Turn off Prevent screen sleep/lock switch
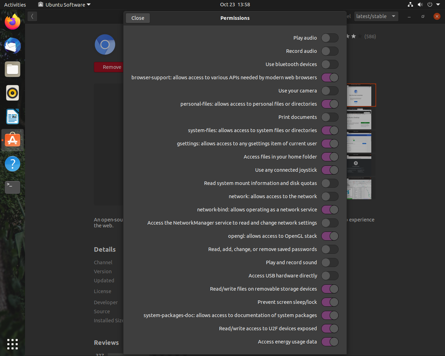 click(330, 302)
